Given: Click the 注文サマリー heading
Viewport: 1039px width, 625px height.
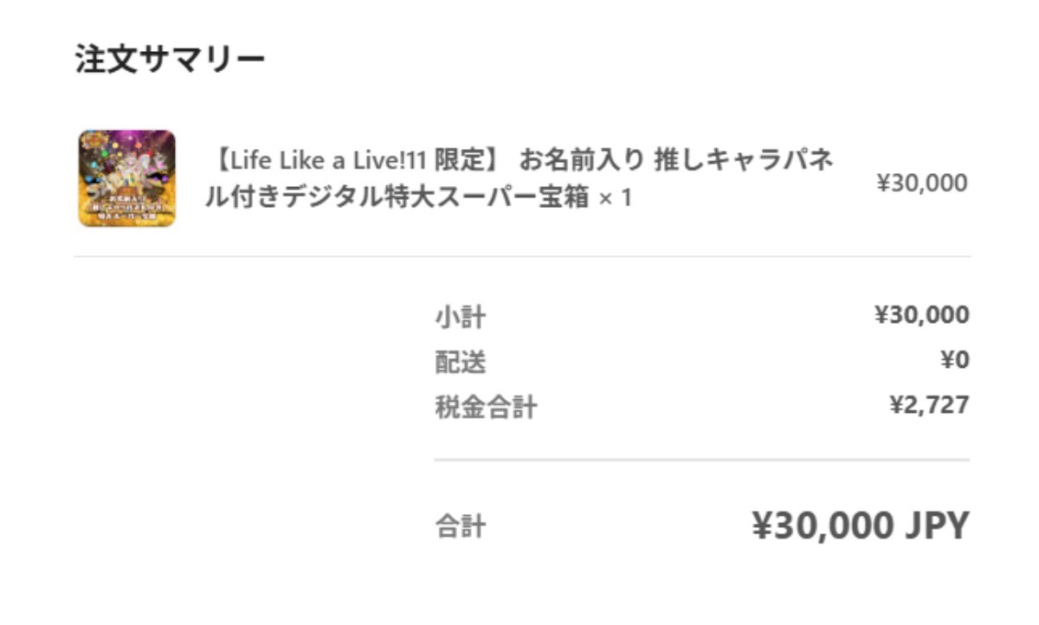Looking at the screenshot, I should [170, 61].
